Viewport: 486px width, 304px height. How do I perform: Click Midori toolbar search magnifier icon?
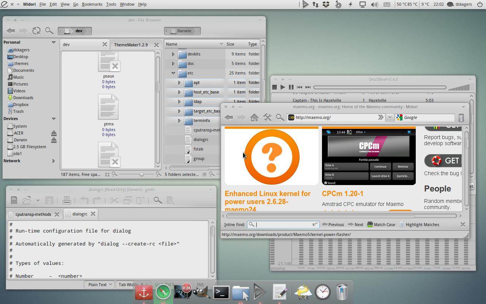click(x=280, y=117)
